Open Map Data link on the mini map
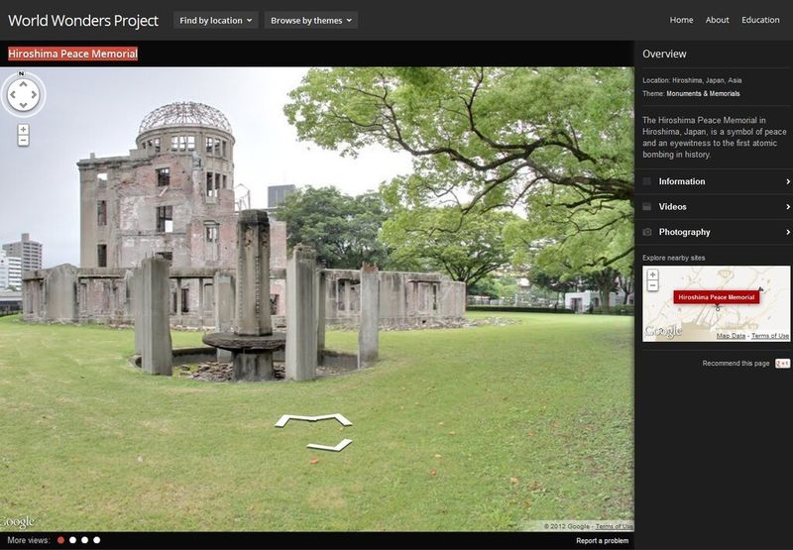Screen dimensions: 793x550 [731, 336]
